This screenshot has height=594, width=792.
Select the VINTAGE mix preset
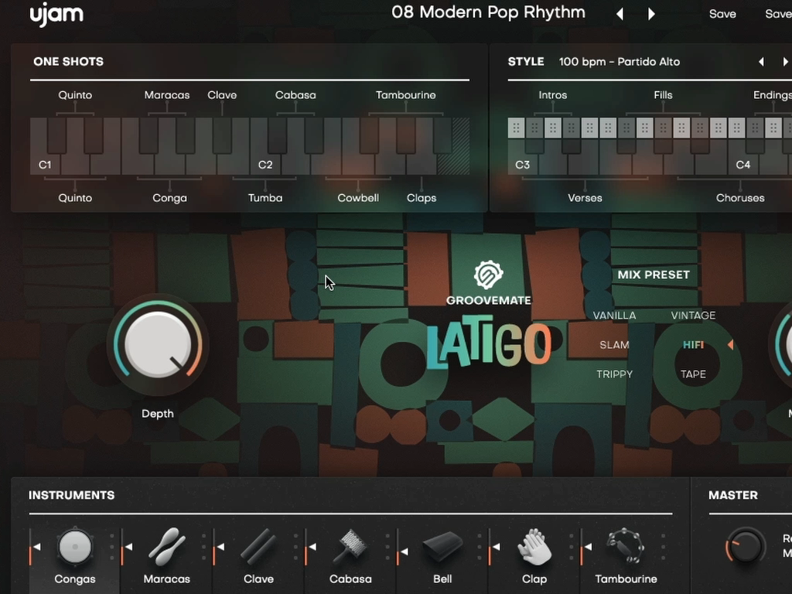pos(693,316)
